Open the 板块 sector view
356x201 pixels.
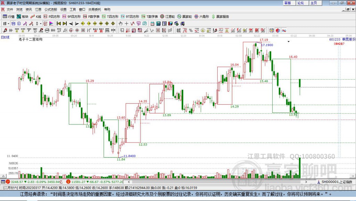click(x=22, y=17)
